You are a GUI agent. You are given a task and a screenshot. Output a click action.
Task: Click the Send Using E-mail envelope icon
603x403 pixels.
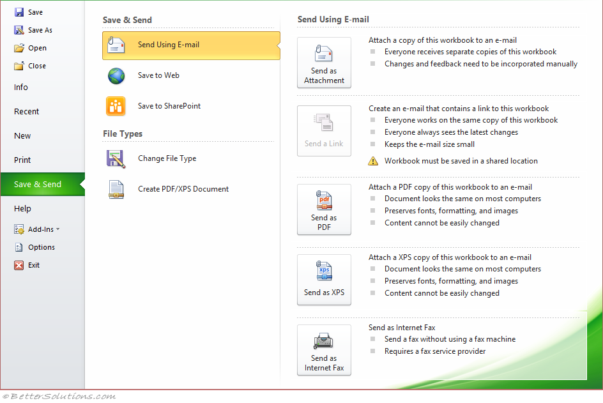(x=116, y=45)
